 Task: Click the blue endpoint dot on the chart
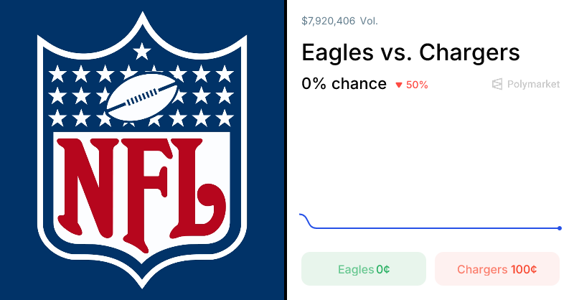pyautogui.click(x=560, y=228)
